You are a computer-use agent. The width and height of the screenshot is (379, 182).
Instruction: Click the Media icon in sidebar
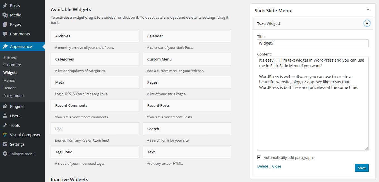point(5,15)
